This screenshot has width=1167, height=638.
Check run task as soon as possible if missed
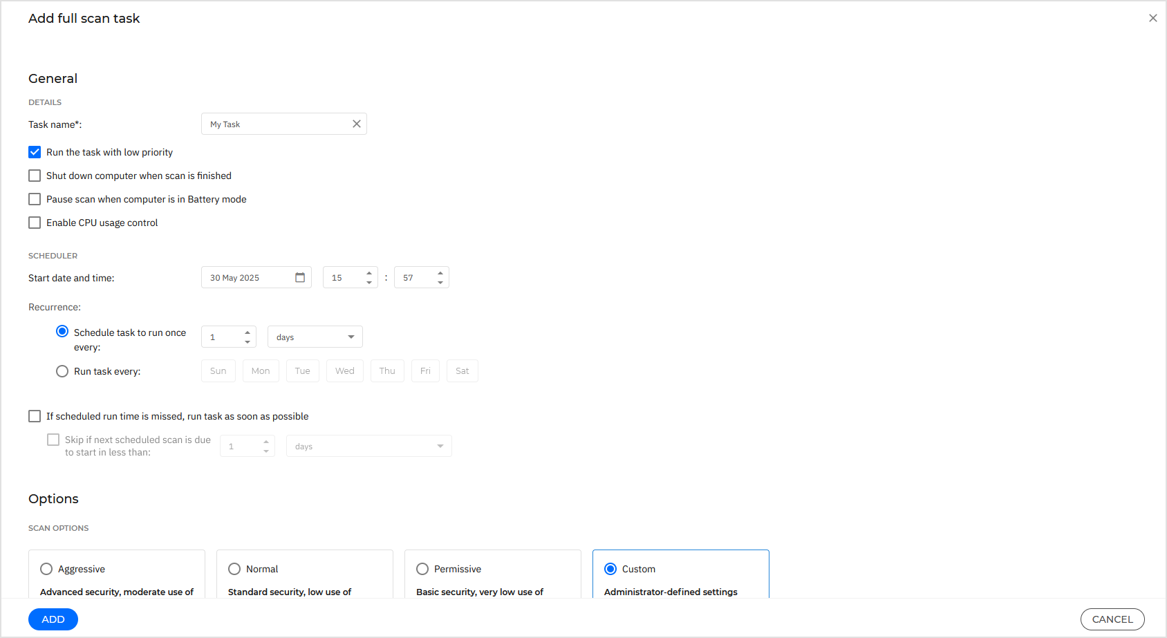35,416
